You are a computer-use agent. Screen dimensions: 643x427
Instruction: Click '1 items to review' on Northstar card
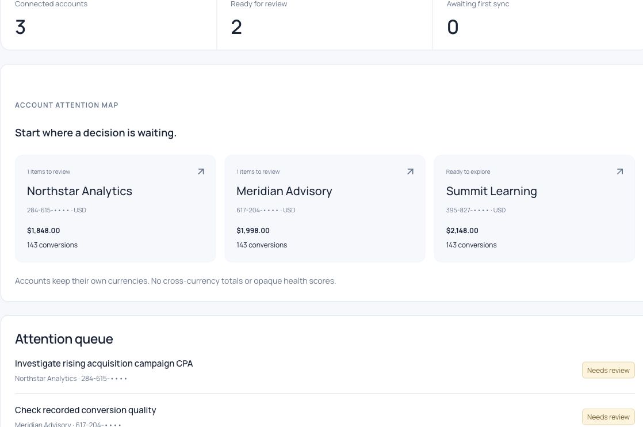point(48,172)
